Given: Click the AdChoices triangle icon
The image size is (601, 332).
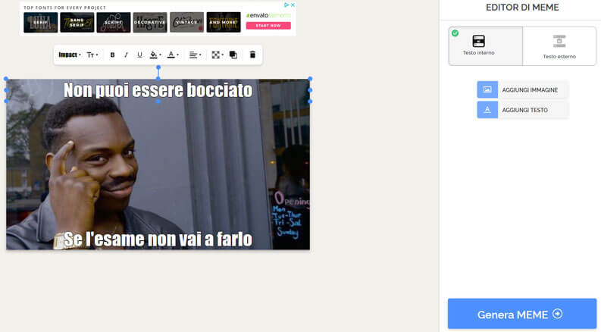Looking at the screenshot, I should coord(286,5).
